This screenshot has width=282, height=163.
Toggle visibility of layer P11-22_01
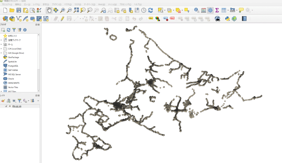[6, 106]
